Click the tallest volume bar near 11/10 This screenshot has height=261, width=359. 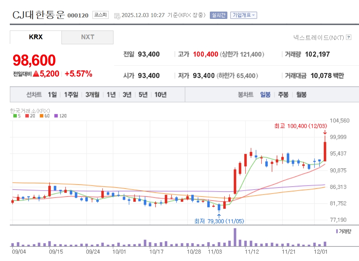click(x=235, y=237)
